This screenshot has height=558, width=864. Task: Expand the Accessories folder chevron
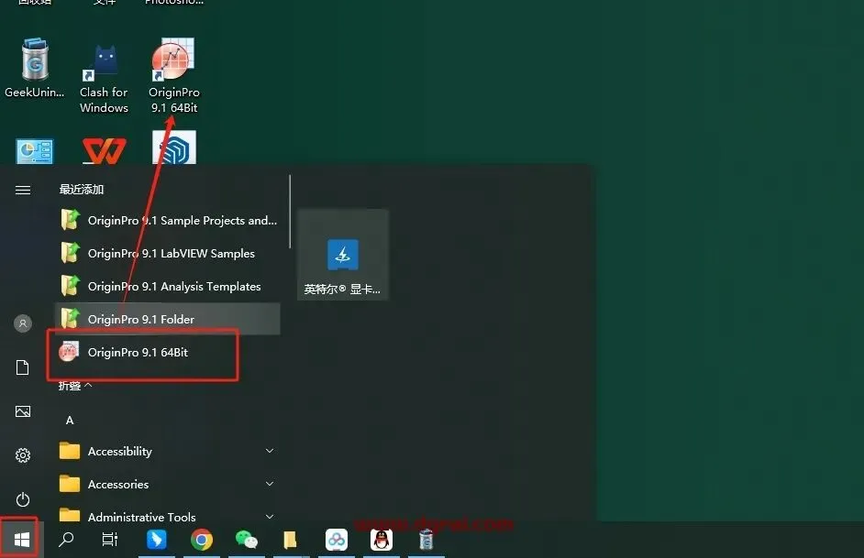coord(270,484)
